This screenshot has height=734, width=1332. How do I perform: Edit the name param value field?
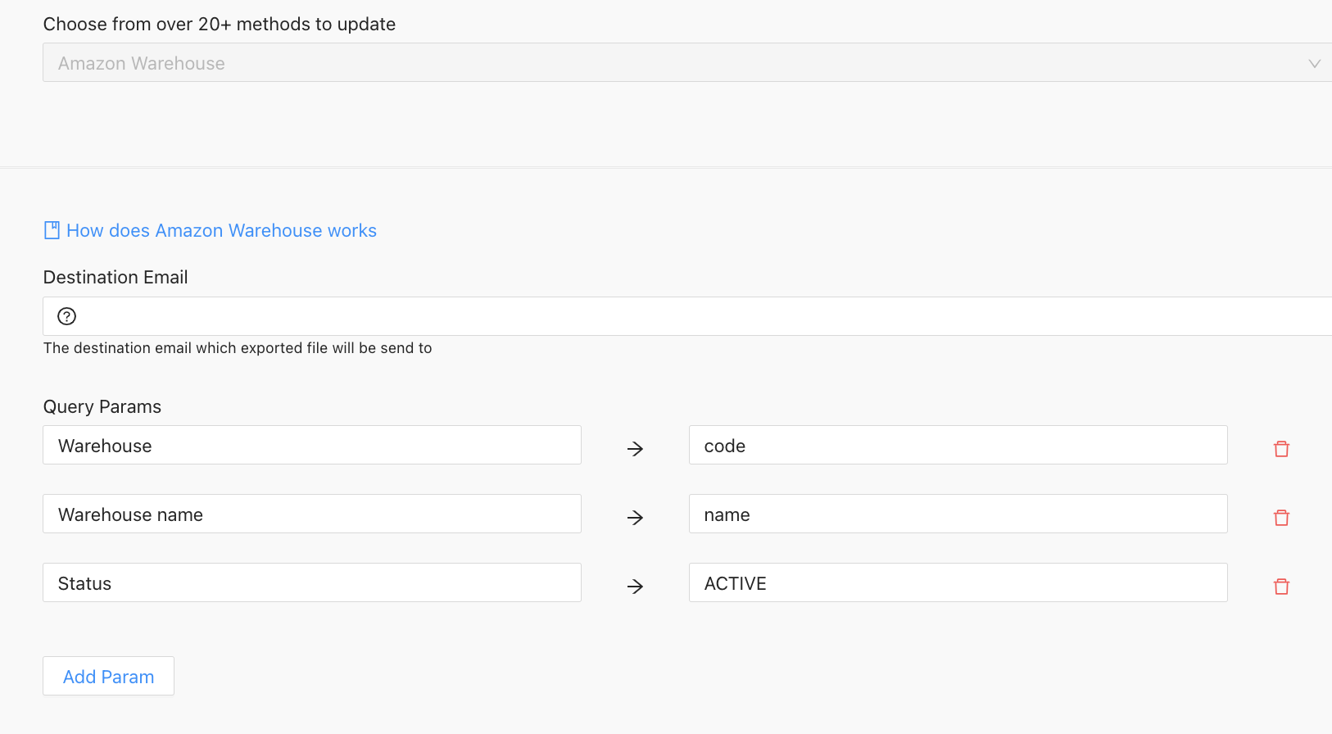pyautogui.click(x=958, y=514)
